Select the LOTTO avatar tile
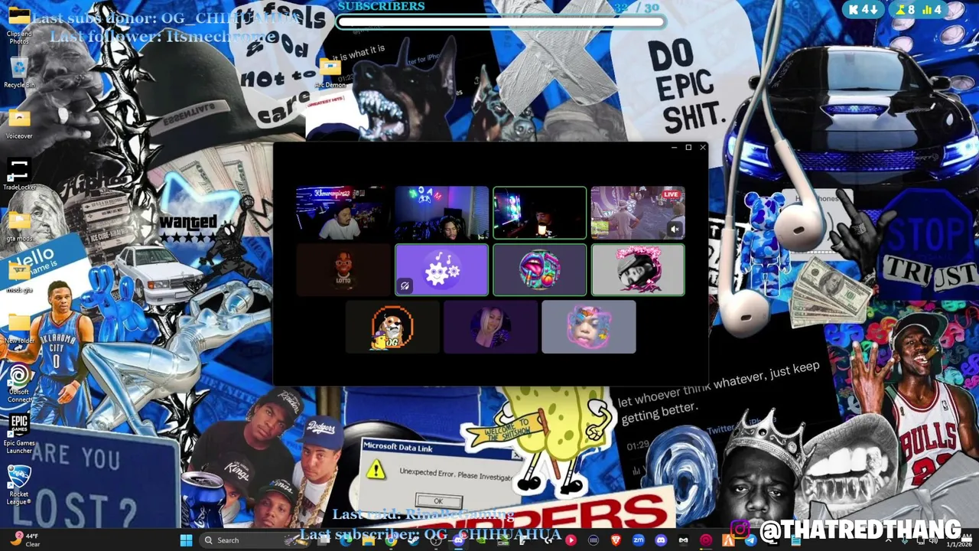 coord(343,269)
